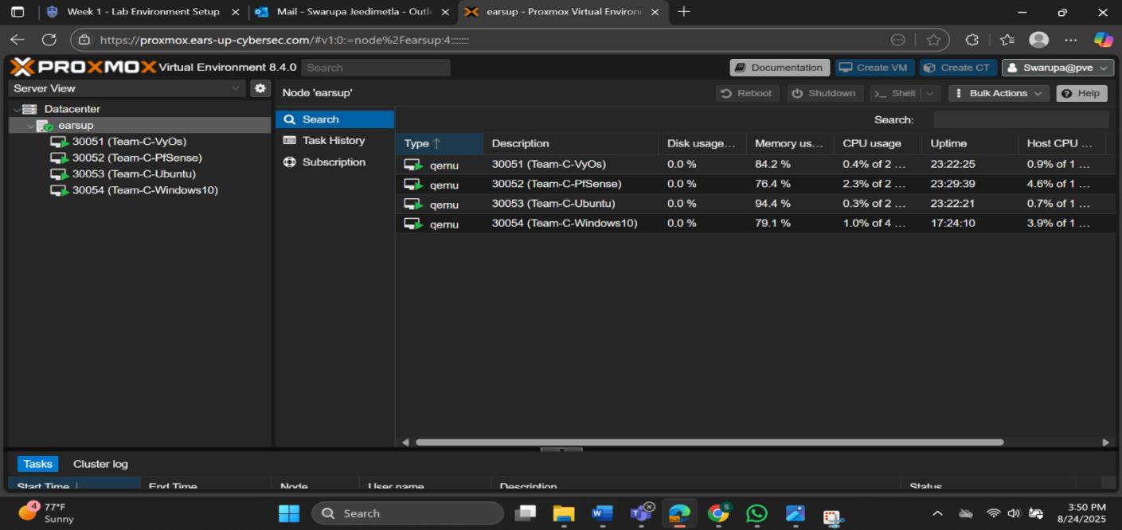Open the Server View selector
Viewport: 1122px width, 530px height.
click(x=126, y=88)
